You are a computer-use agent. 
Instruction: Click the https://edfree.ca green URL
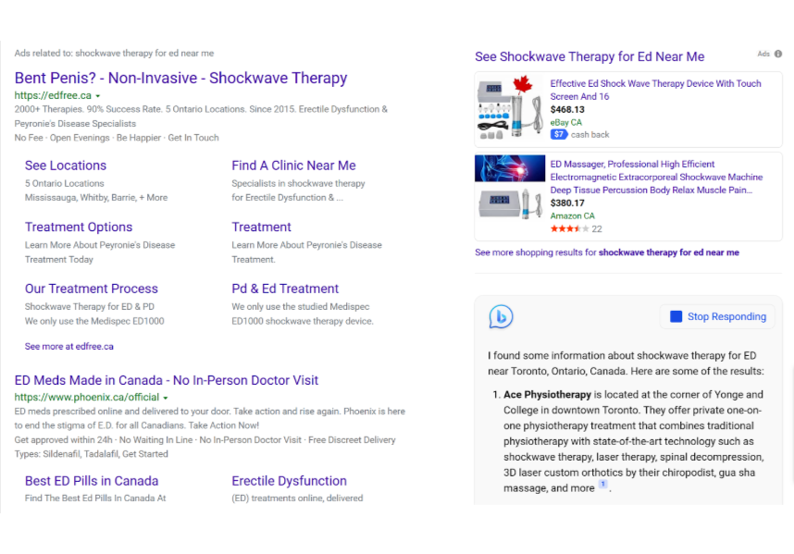pos(53,95)
